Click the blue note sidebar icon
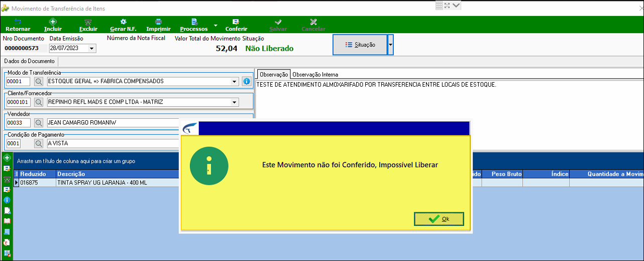 [x=7, y=231]
